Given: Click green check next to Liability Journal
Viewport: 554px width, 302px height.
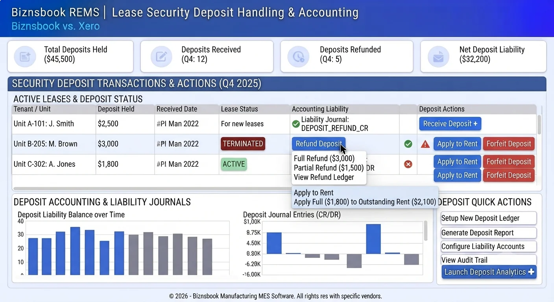Looking at the screenshot, I should pyautogui.click(x=296, y=124).
